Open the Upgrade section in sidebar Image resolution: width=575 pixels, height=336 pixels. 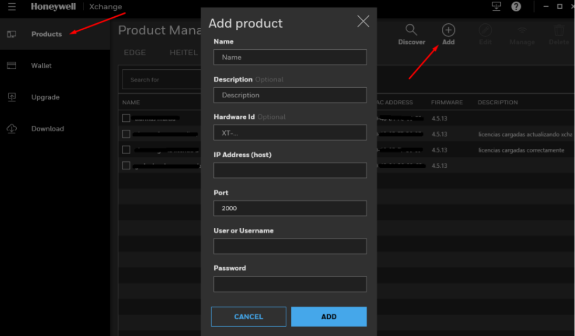point(55,97)
